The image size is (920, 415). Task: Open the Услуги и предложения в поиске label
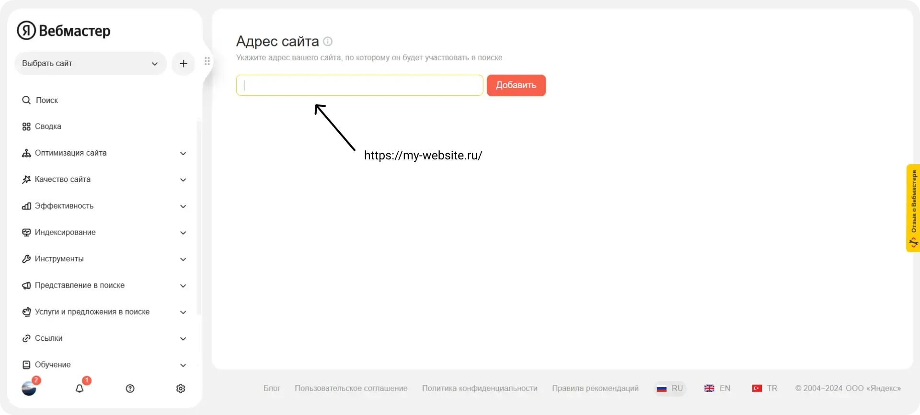(x=92, y=312)
